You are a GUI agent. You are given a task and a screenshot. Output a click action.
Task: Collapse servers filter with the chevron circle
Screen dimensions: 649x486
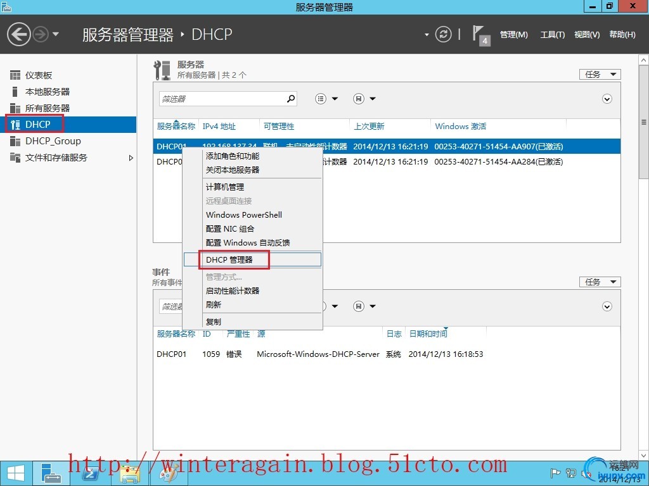click(607, 99)
